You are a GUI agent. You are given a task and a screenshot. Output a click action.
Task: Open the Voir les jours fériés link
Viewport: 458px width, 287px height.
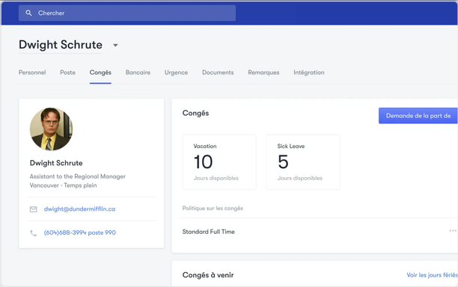point(432,275)
